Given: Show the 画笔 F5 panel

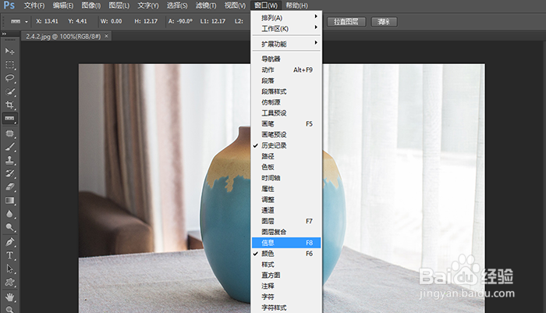Looking at the screenshot, I should click(286, 124).
